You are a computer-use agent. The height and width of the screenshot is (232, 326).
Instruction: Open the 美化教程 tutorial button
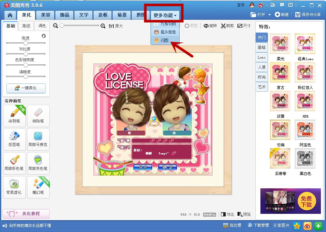26,214
